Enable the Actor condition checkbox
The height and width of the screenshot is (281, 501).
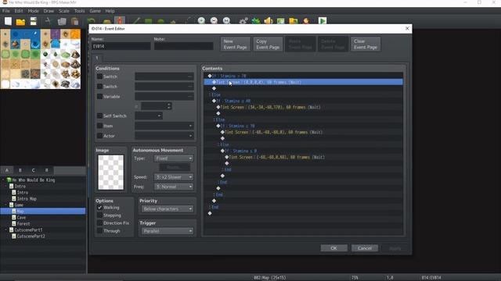(x=99, y=136)
